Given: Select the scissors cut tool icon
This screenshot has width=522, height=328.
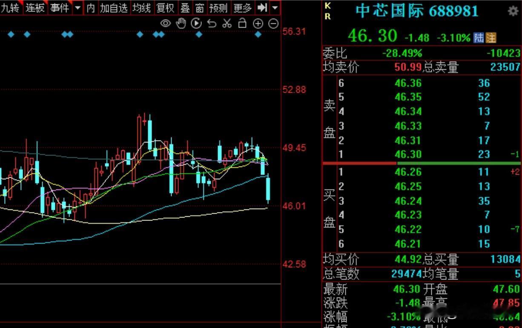Looking at the screenshot, I should click(227, 23).
